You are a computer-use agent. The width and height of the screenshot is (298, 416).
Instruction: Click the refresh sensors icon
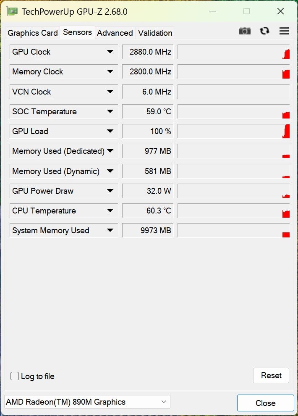tap(264, 31)
